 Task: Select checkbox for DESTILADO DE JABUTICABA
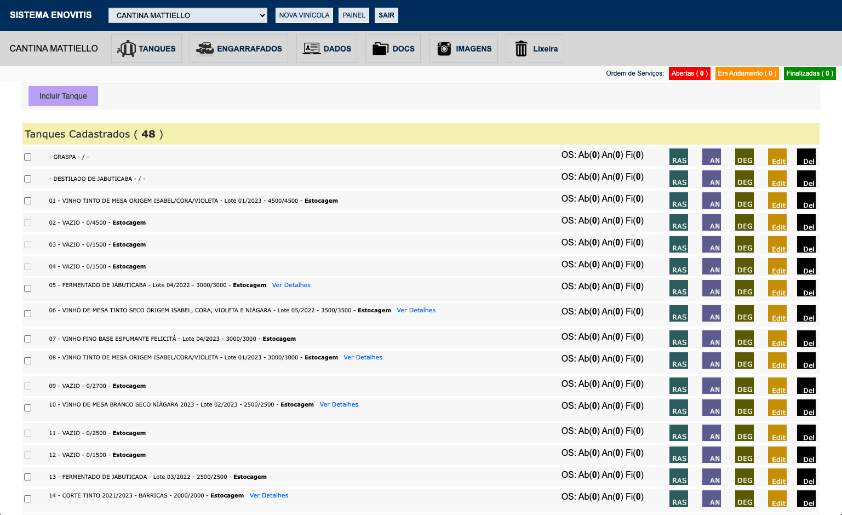[28, 179]
